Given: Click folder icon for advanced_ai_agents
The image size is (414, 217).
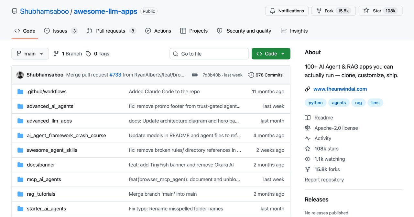Looking at the screenshot, I should (x=20, y=106).
